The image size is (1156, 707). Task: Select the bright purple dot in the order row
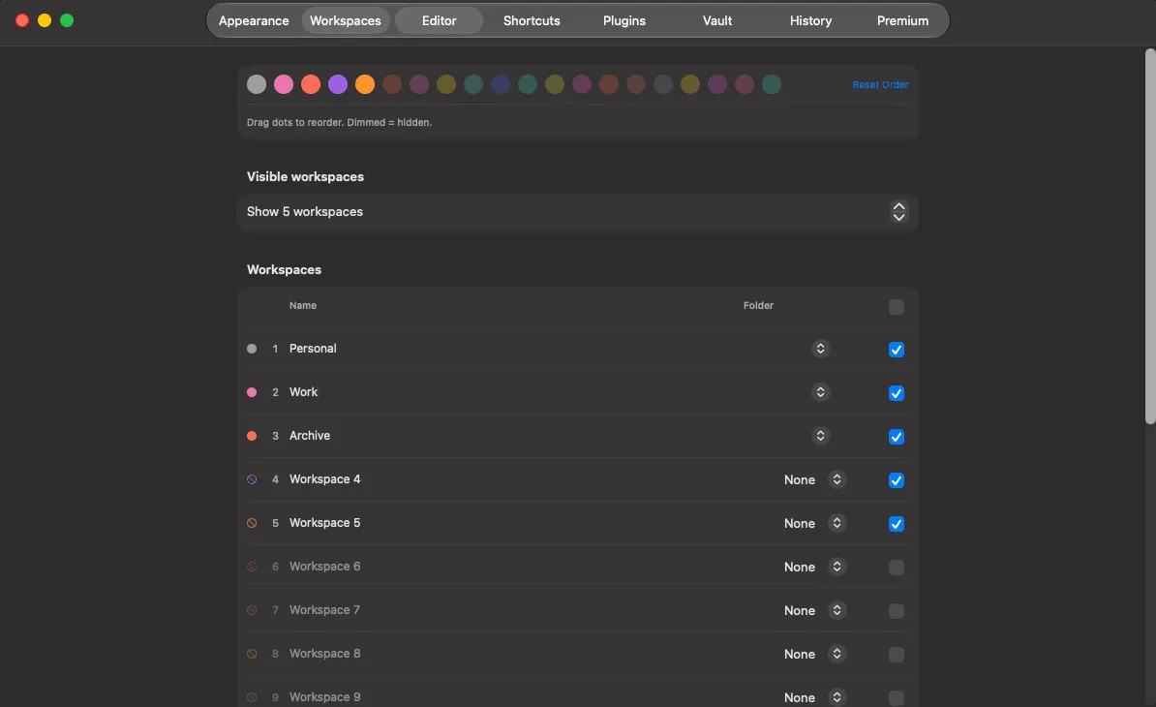tap(338, 84)
